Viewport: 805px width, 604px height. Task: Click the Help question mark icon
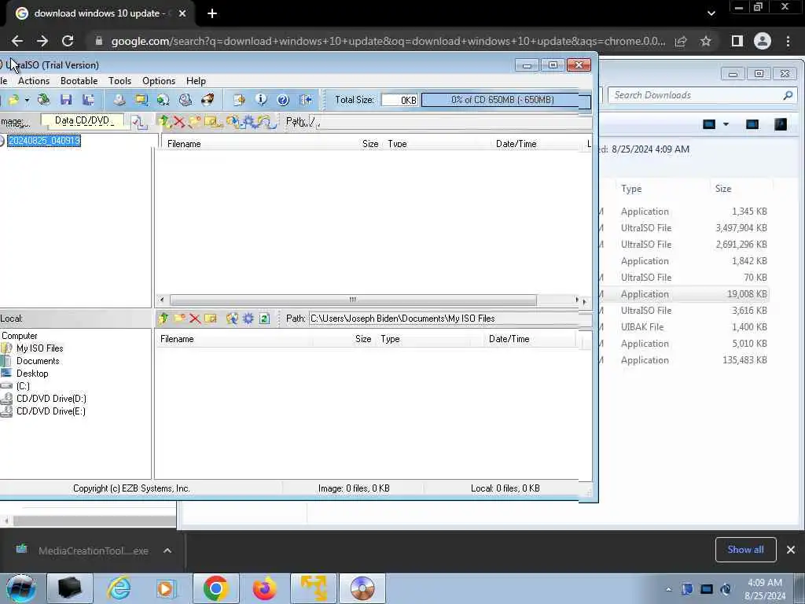coord(283,100)
